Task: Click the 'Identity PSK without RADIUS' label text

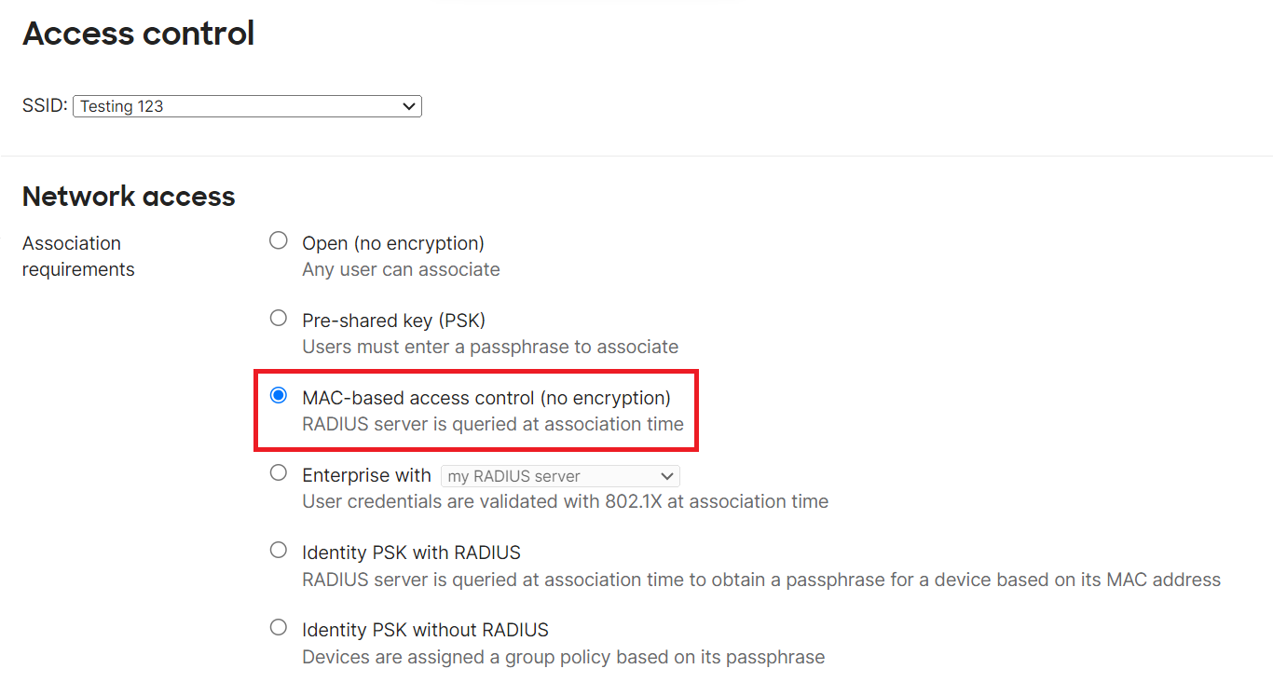Action: click(x=425, y=630)
